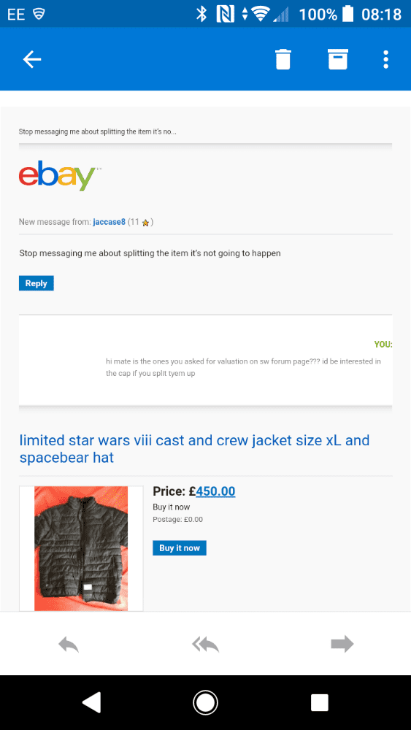Open the star wars jacket listing title

(x=195, y=449)
